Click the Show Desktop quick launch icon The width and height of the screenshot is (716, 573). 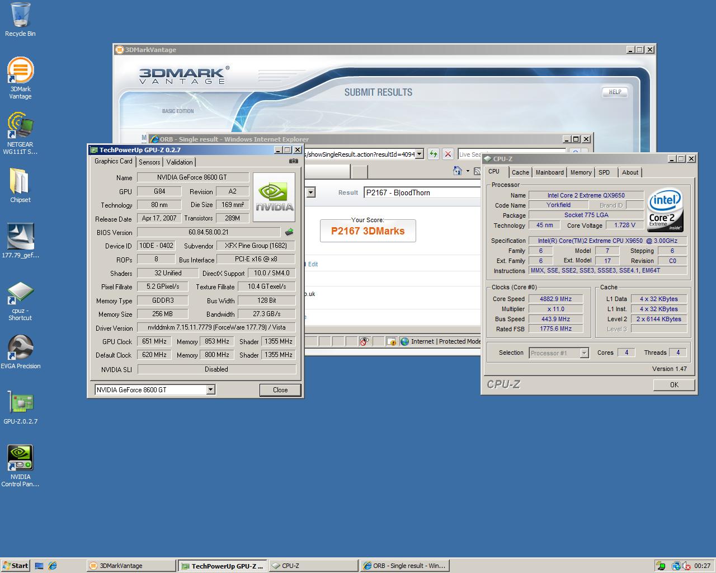(x=39, y=566)
